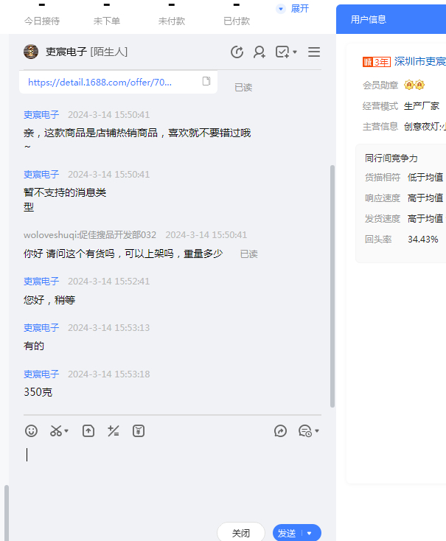Click the 关闭 button
The image size is (446, 541).
241,533
